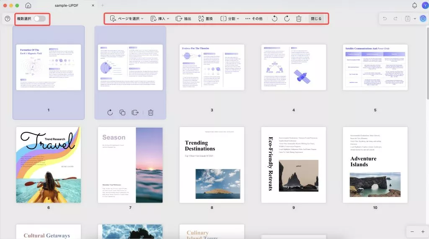
Task: Open the その他 more options menu
Action: 253,18
